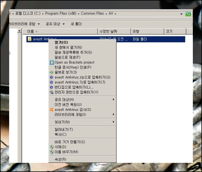Open the address bar history dropdown arrow
This screenshot has width=202, height=172.
tap(181, 14)
